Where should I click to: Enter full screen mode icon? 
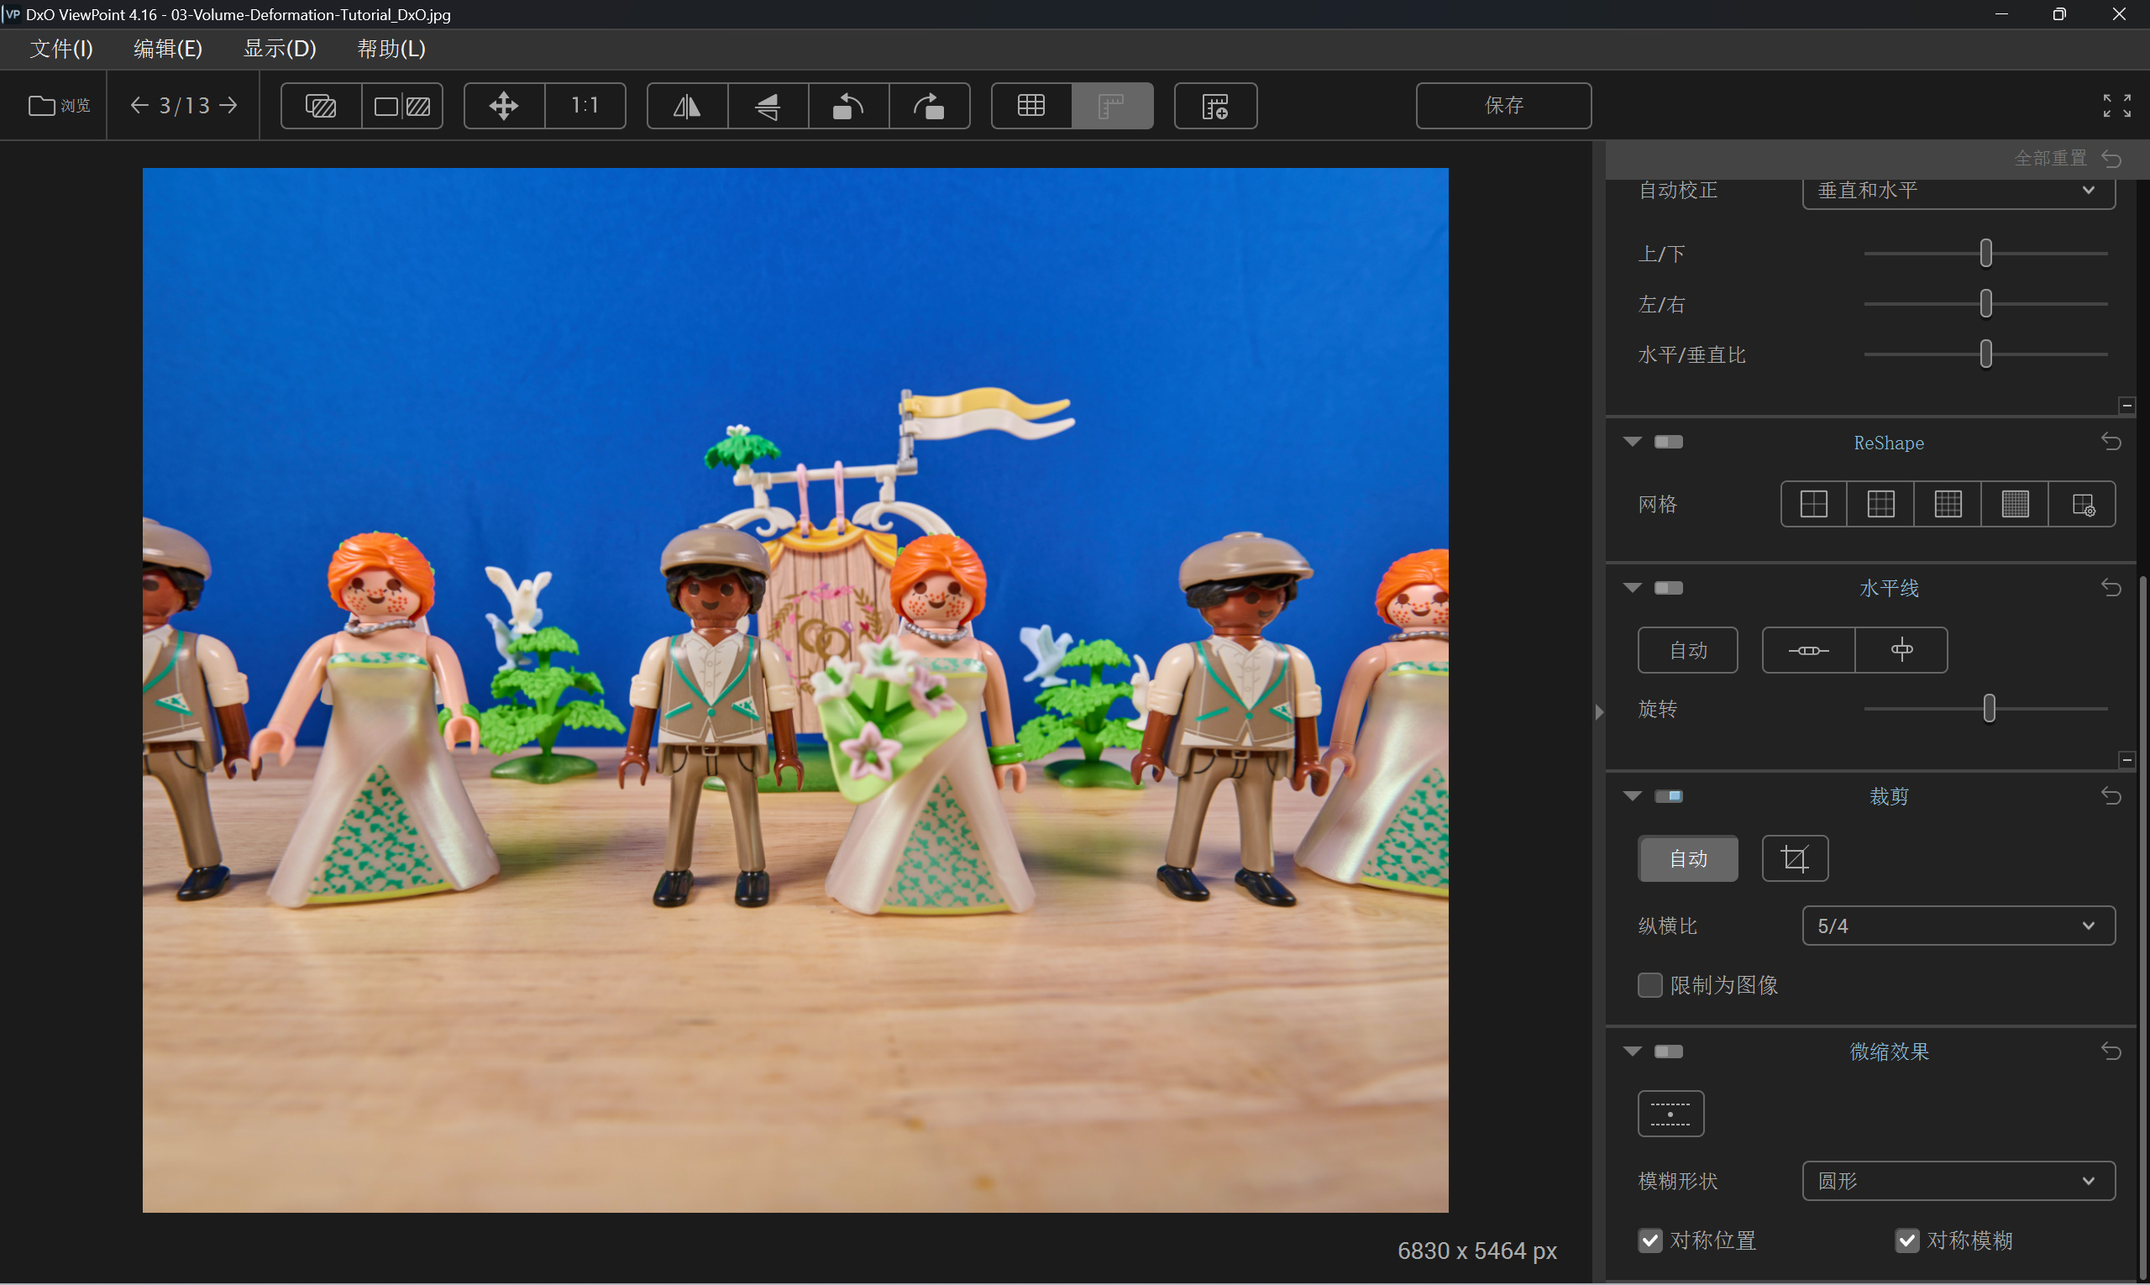2116,106
